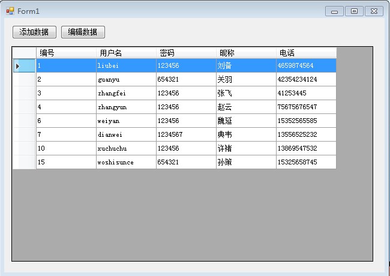Click the nickname cell 刘备
Image resolution: width=390 pixels, height=276 pixels.
[x=246, y=65]
